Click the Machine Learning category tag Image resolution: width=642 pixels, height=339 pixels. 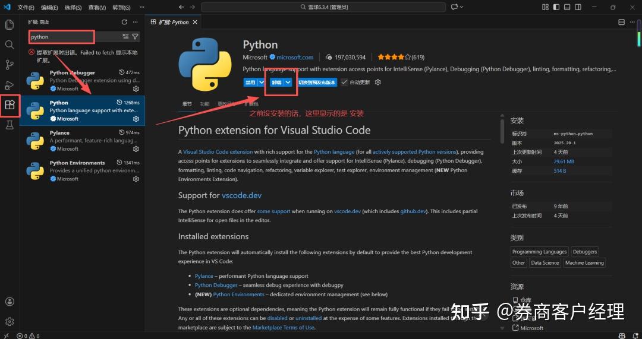[x=584, y=263]
